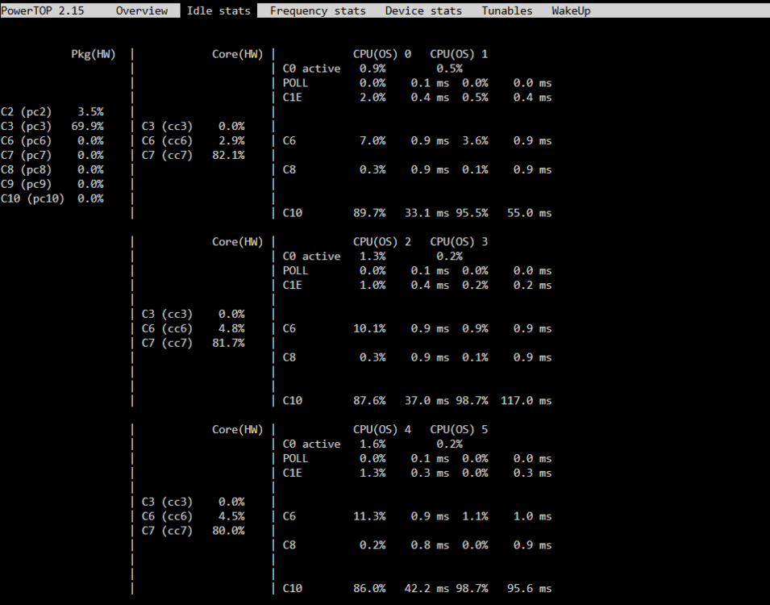This screenshot has height=605, width=770.
Task: Click the 4.8% cc6 core value
Action: pos(231,329)
